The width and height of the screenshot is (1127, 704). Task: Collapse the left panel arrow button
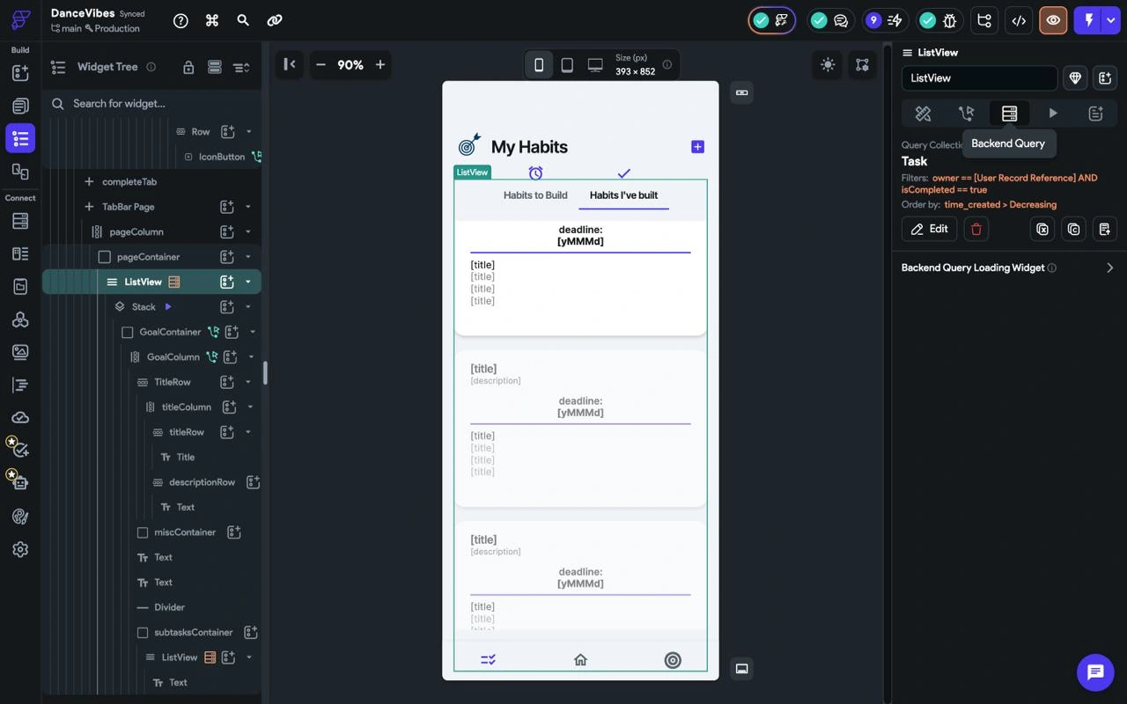click(289, 64)
